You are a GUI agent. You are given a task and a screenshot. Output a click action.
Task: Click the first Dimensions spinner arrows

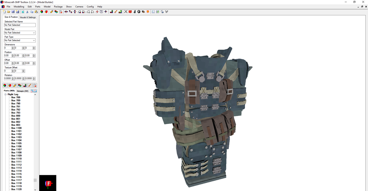click(13, 48)
